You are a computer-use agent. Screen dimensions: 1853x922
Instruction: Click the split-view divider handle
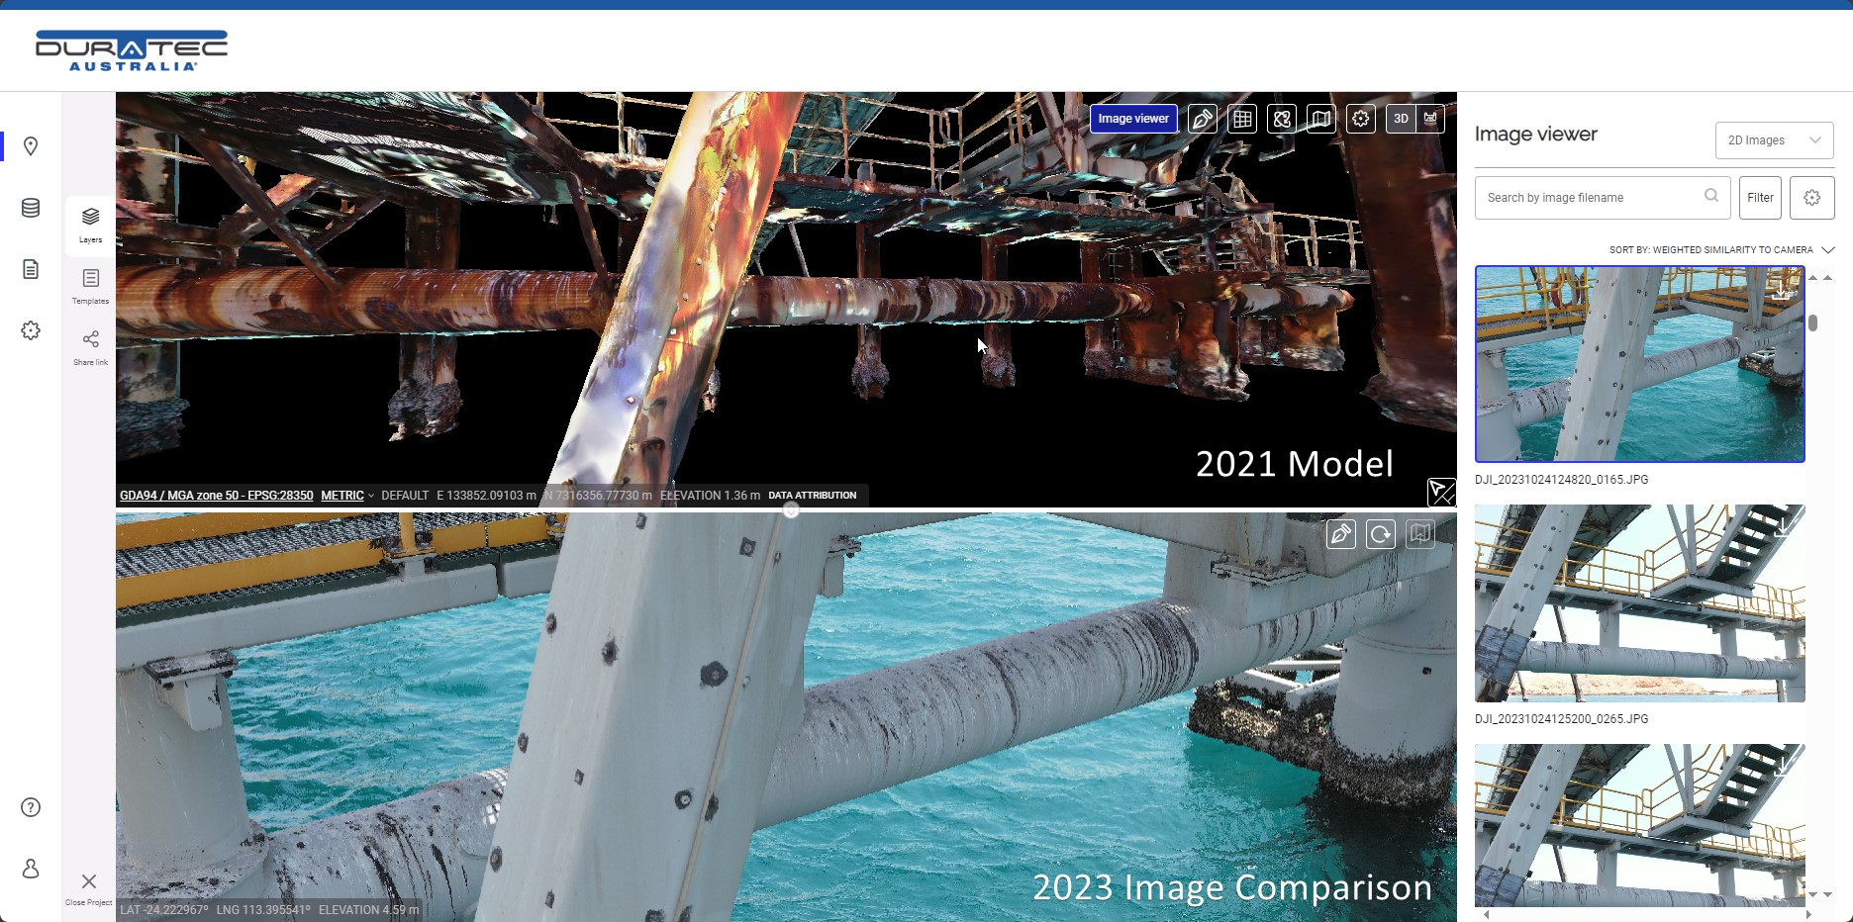[791, 510]
